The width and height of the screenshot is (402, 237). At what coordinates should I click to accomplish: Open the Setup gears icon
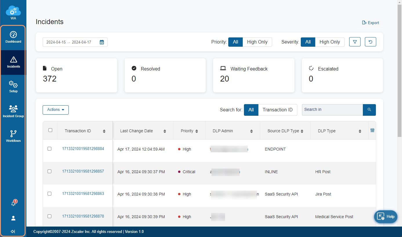click(x=13, y=87)
